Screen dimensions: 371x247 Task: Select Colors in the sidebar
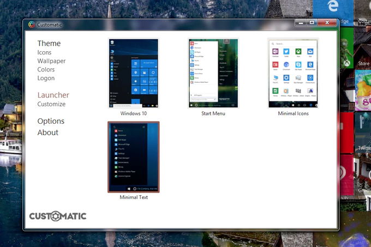[46, 70]
